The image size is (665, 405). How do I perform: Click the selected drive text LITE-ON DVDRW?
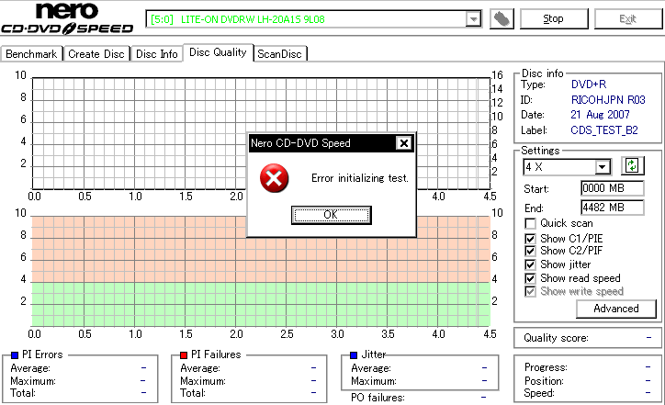[x=238, y=19]
